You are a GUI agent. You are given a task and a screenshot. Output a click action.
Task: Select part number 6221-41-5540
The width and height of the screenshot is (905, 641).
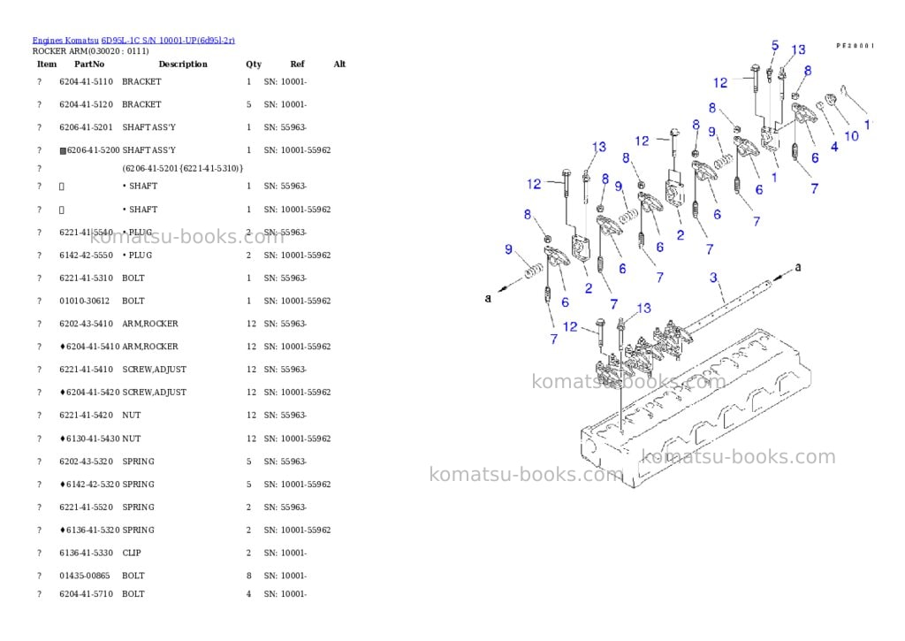click(x=86, y=233)
